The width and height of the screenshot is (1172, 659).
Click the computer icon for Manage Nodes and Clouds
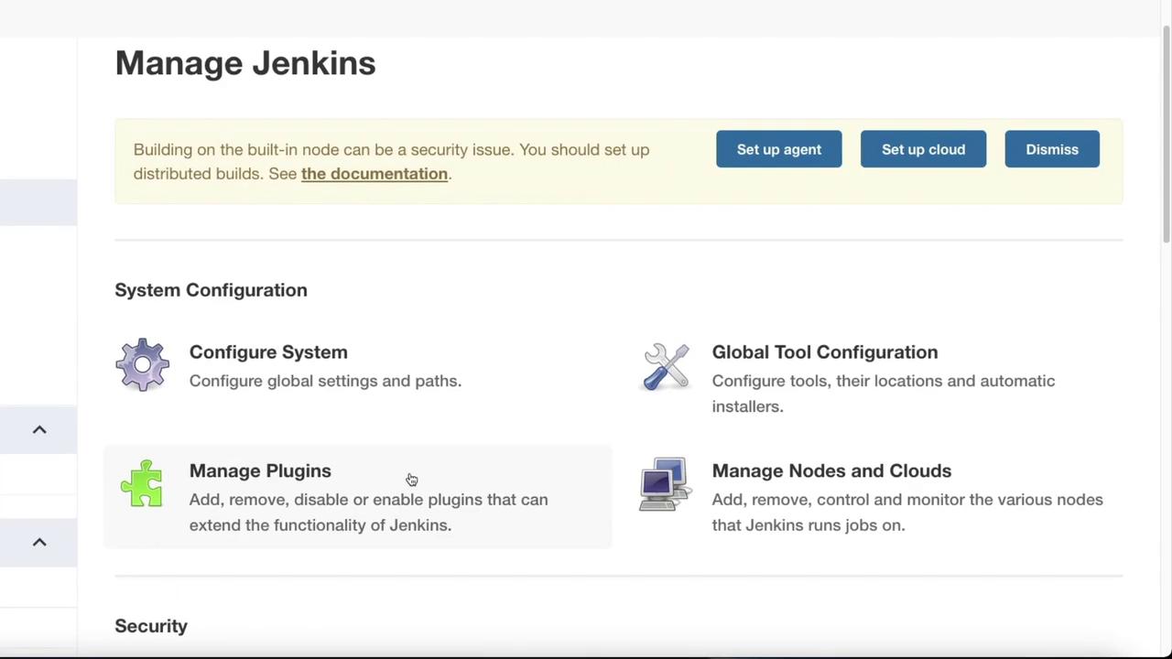click(665, 484)
